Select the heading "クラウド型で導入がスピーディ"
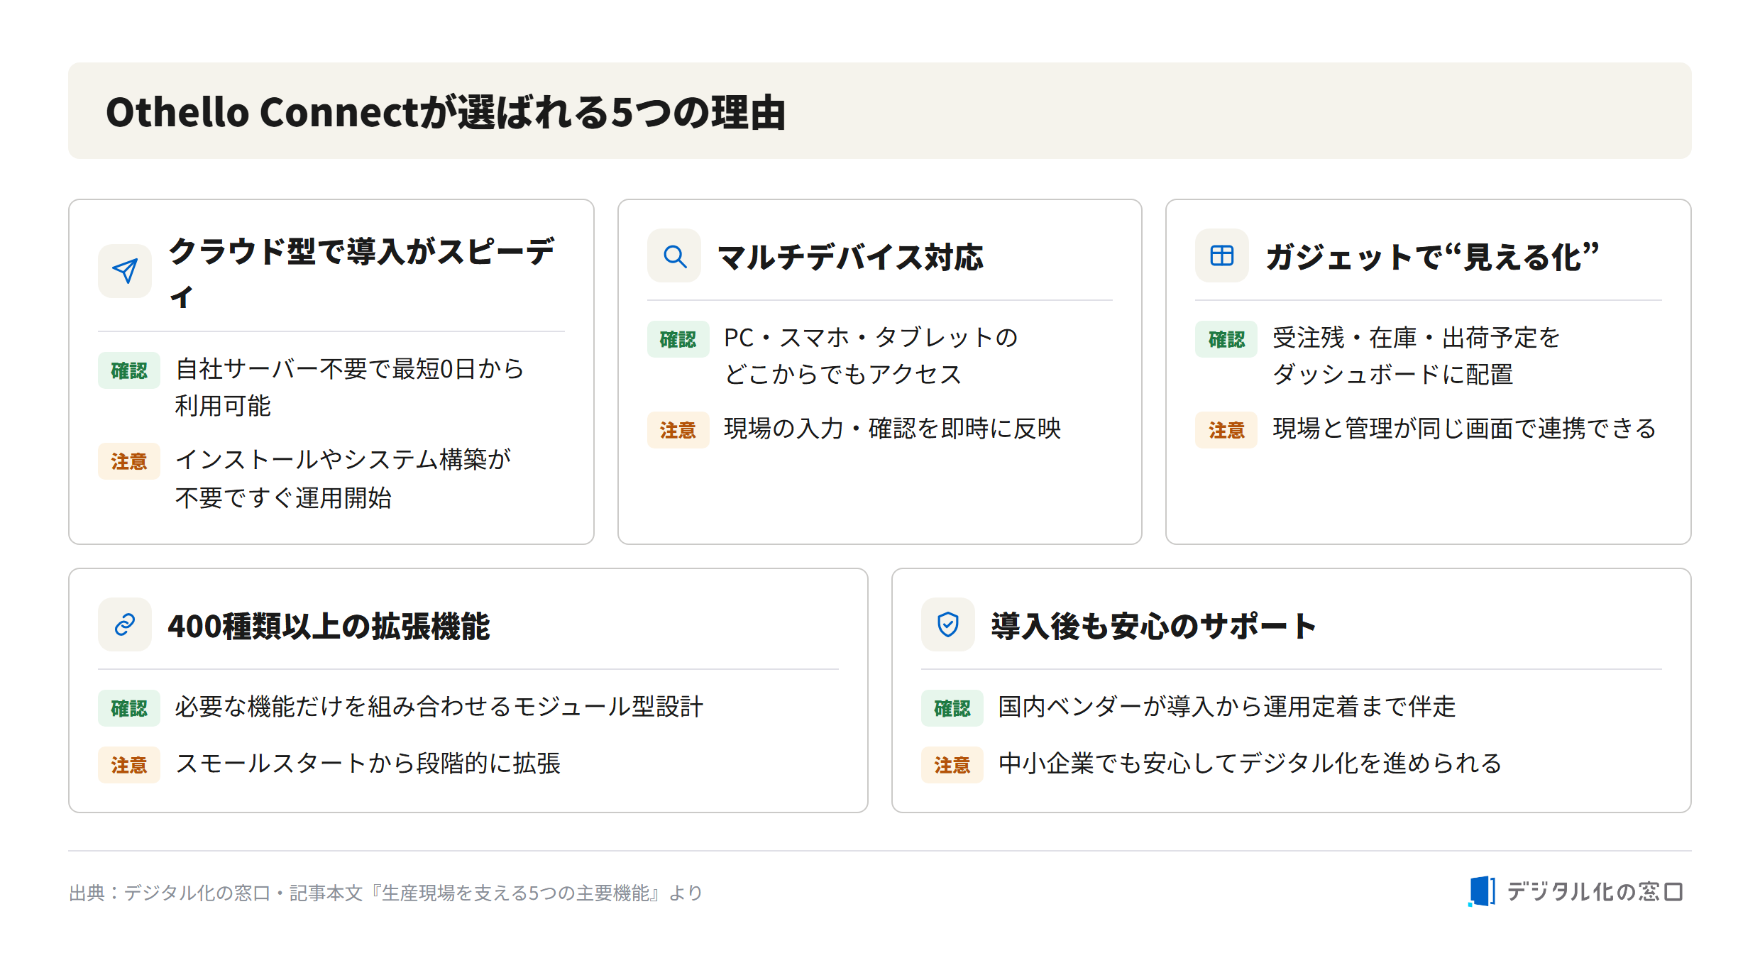The image size is (1760, 975). coord(362,273)
